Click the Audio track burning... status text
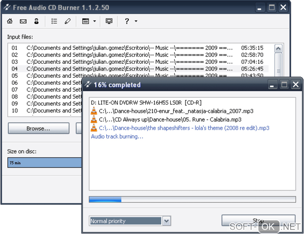The height and width of the screenshot is (234, 304). coord(117,136)
